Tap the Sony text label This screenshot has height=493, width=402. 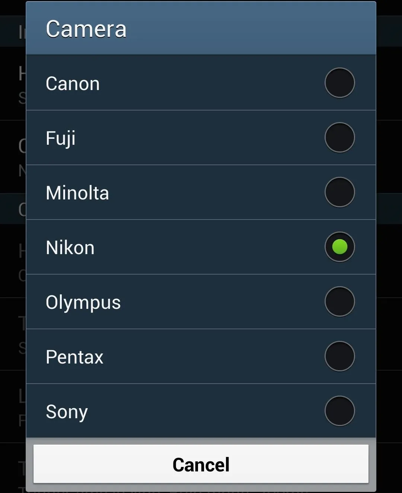(x=67, y=412)
